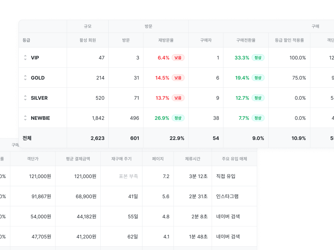Sort by the 평균 결제금액 header
Screen dimensions: 334x250
click(x=78, y=159)
